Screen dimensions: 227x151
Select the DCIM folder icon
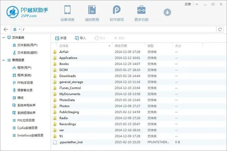pos(55,70)
